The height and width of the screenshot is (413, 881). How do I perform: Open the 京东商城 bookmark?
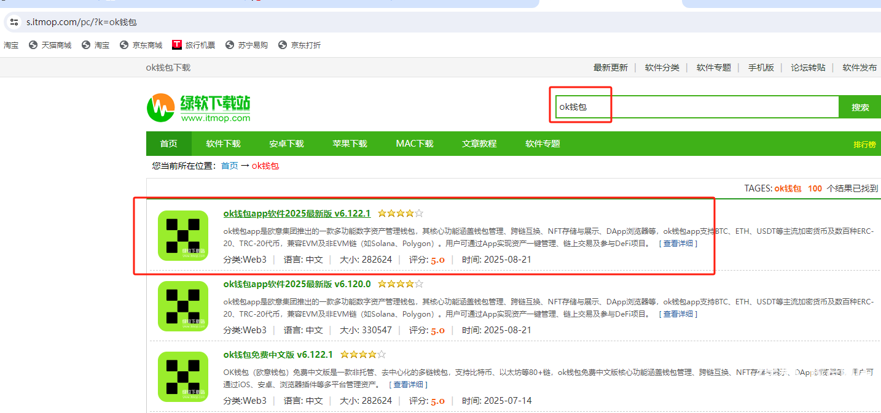pyautogui.click(x=141, y=45)
